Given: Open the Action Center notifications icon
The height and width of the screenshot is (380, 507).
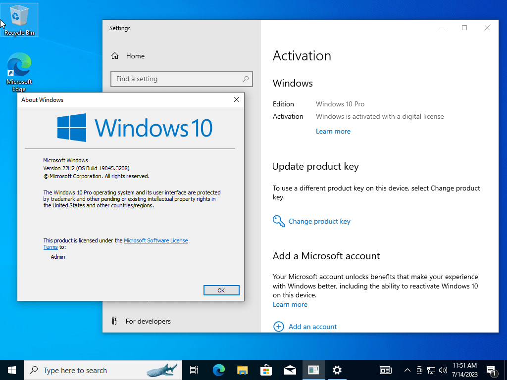Looking at the screenshot, I should pyautogui.click(x=491, y=370).
